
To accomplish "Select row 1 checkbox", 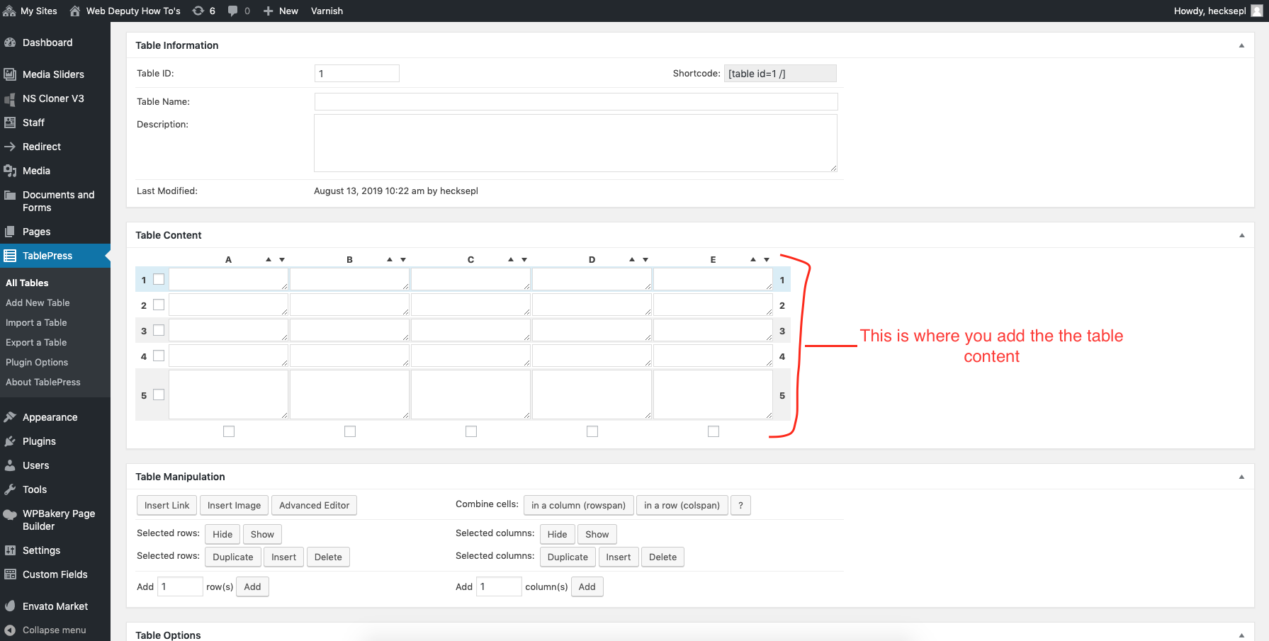I will point(159,280).
